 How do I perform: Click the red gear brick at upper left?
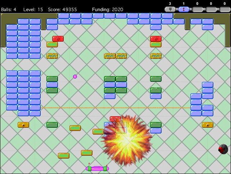tap(58, 39)
